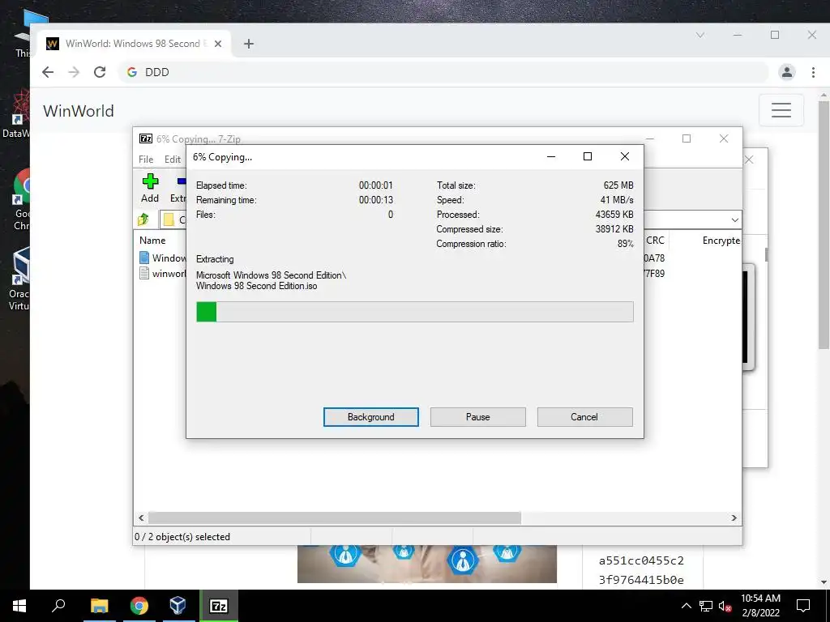Open Windows taskbar search
The image size is (830, 622).
[58, 606]
